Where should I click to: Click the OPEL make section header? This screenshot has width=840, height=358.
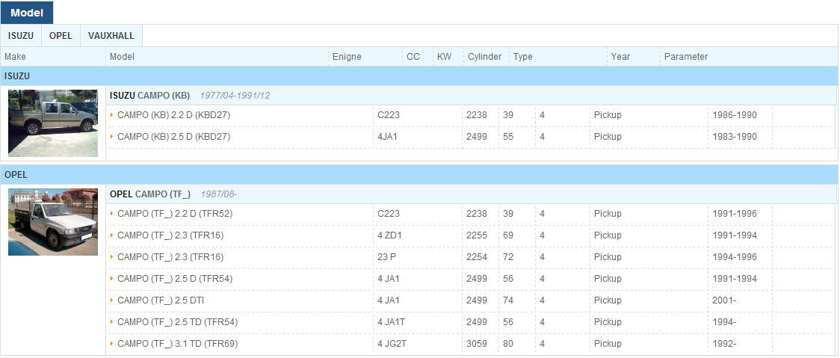(x=419, y=175)
